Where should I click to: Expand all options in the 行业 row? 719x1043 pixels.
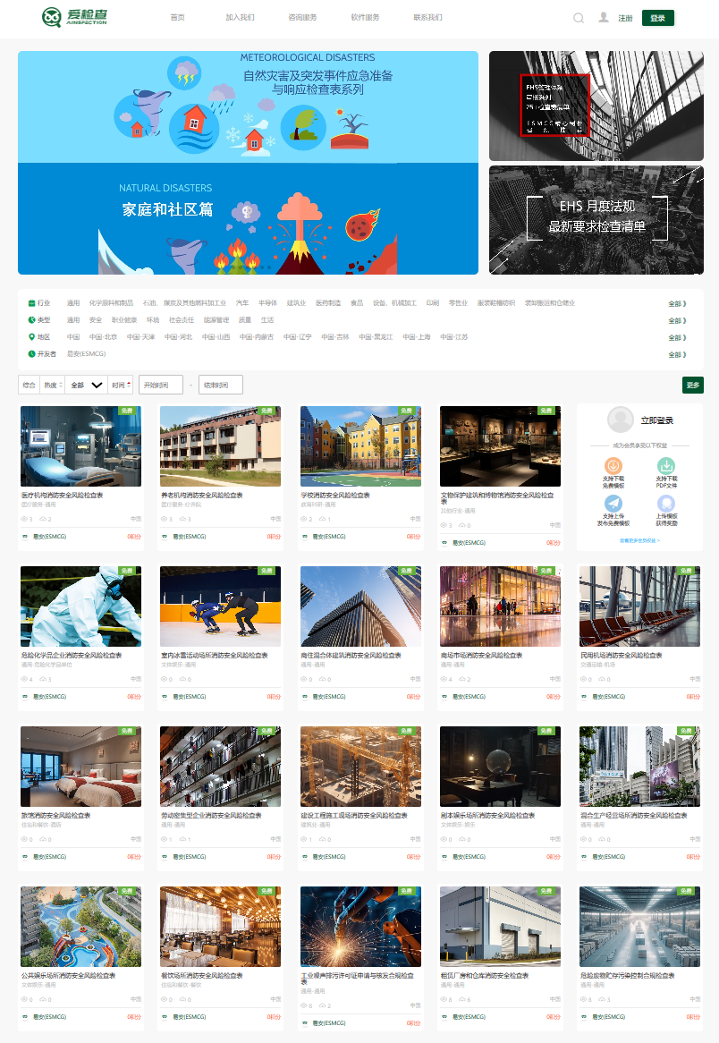pyautogui.click(x=677, y=304)
